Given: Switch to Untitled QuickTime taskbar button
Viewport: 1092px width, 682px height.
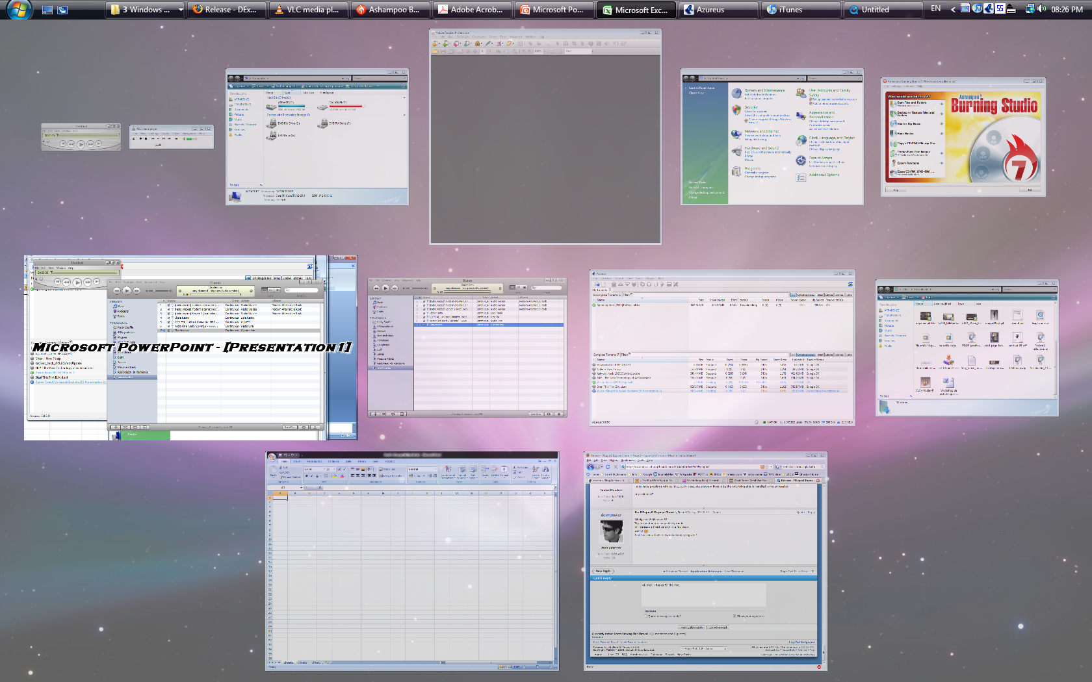Looking at the screenshot, I should point(883,10).
